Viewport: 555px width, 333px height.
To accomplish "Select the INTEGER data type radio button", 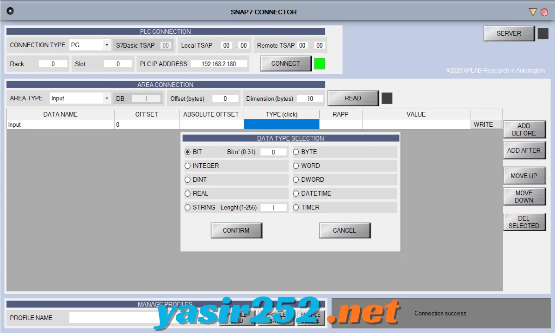I will (188, 166).
